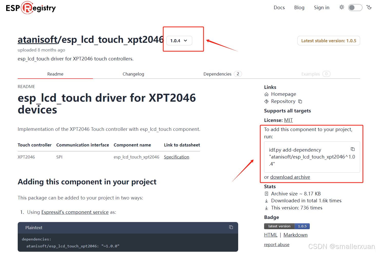Click the total downloads stat icon
The width and height of the screenshot is (376, 253).
(266, 201)
